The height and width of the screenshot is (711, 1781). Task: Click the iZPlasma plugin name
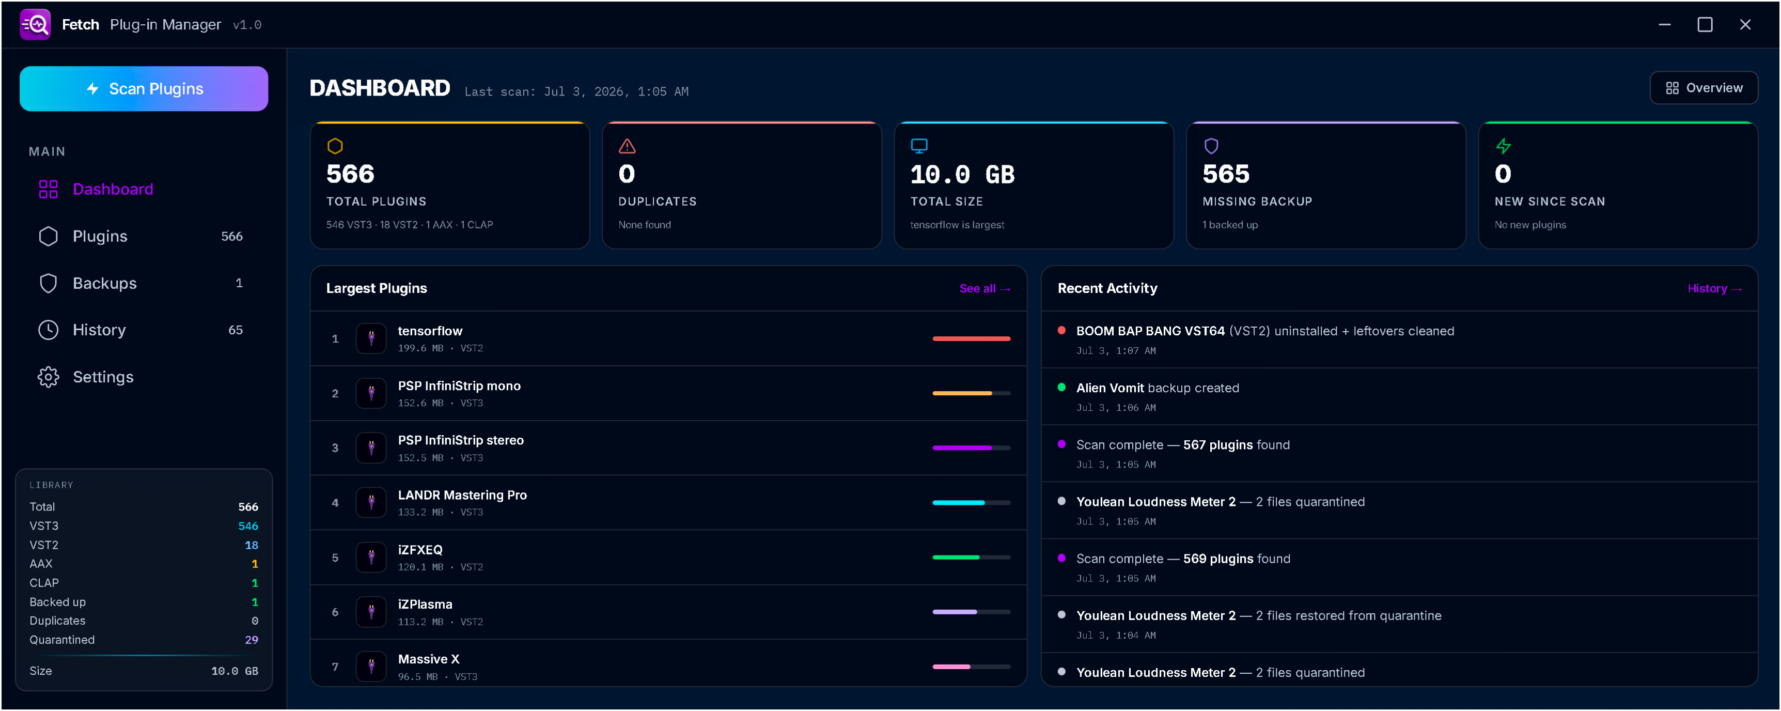tap(425, 604)
